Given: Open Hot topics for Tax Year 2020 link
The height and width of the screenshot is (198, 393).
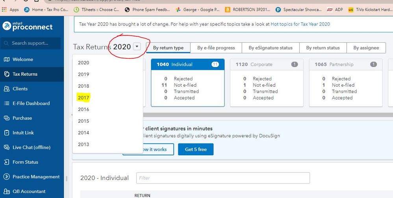Looking at the screenshot, I should (x=300, y=24).
